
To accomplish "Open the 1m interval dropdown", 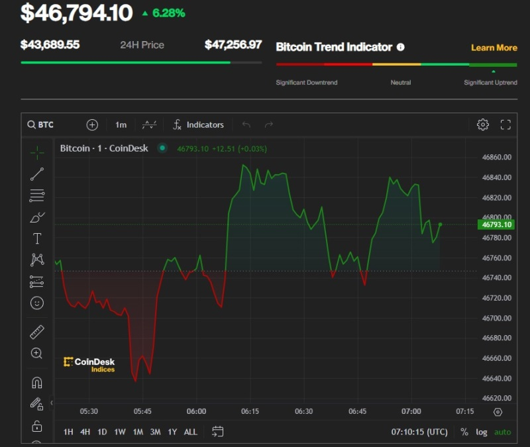I will [x=121, y=124].
